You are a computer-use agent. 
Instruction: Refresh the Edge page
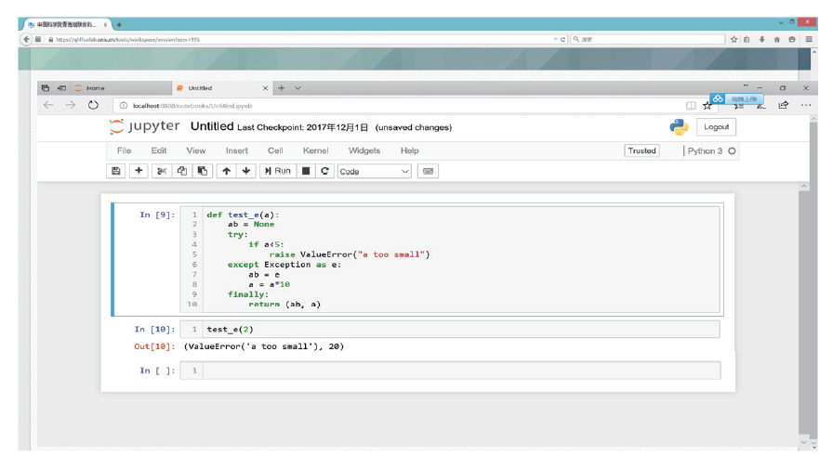94,105
